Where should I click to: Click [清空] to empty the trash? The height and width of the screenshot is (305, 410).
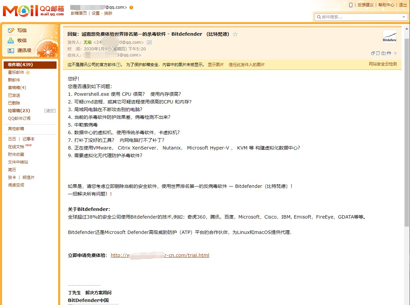[x=50, y=111]
